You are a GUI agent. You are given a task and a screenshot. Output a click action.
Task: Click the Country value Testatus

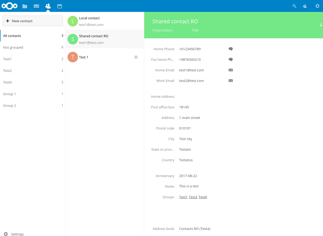pyautogui.click(x=186, y=160)
